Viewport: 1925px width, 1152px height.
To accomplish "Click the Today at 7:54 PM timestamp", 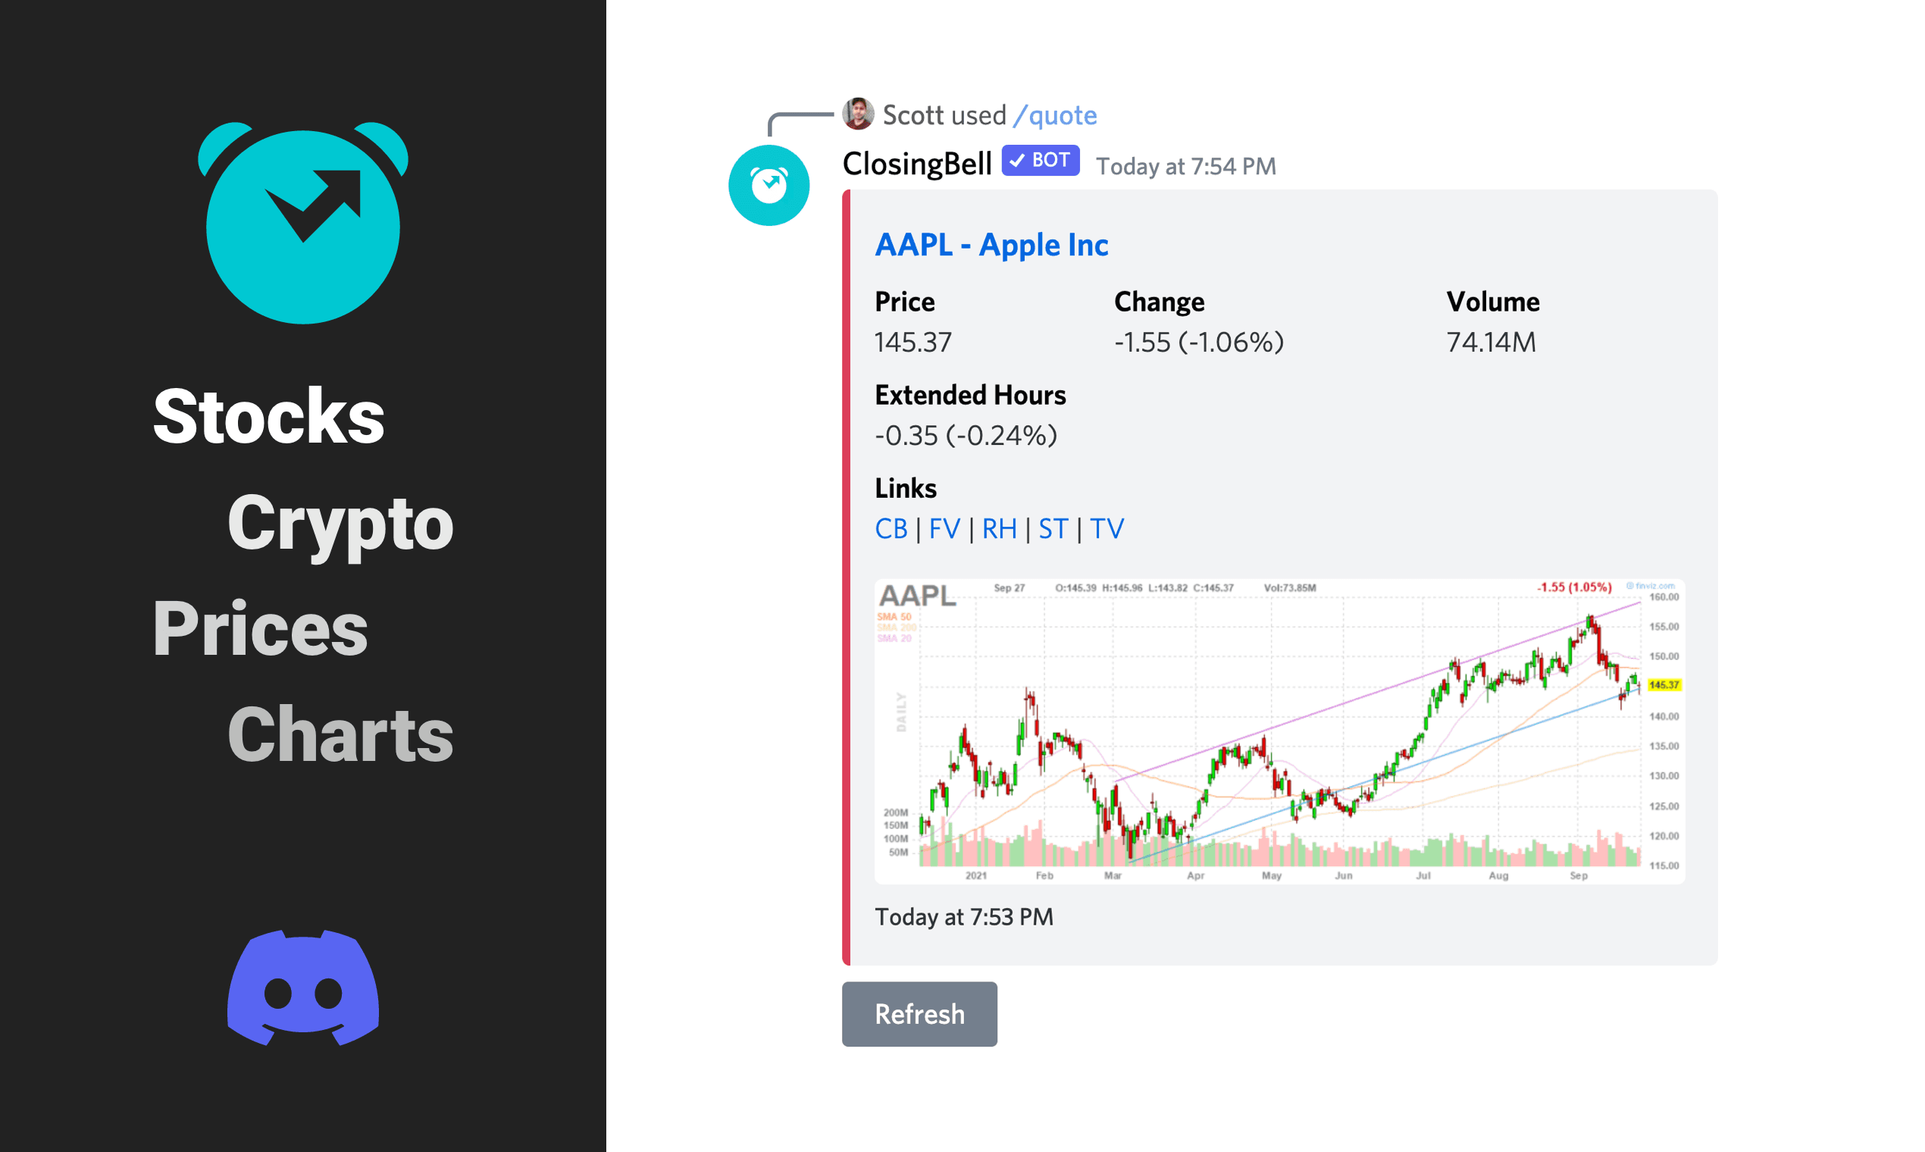I will pos(1185,166).
